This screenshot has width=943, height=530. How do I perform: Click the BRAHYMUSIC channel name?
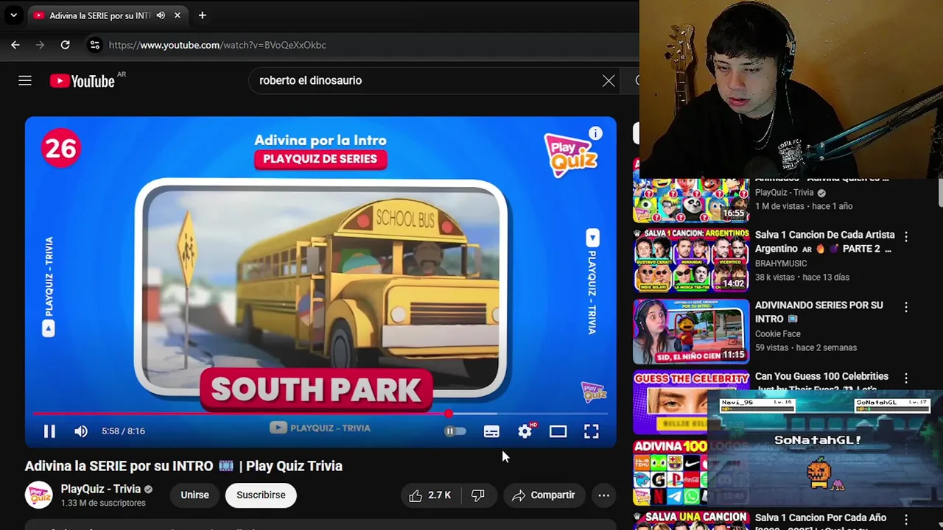coord(781,264)
